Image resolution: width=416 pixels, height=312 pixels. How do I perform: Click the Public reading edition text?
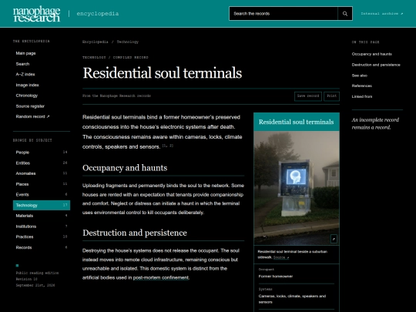(37, 273)
